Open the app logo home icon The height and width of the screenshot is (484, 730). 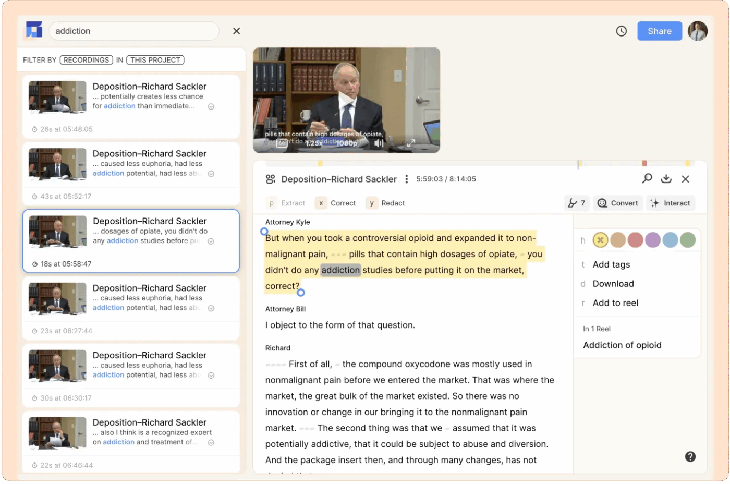tap(34, 30)
